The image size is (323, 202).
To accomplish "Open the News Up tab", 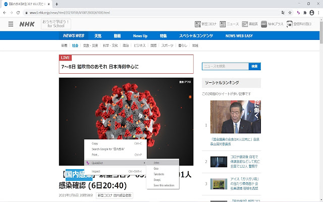I will click(x=140, y=36).
